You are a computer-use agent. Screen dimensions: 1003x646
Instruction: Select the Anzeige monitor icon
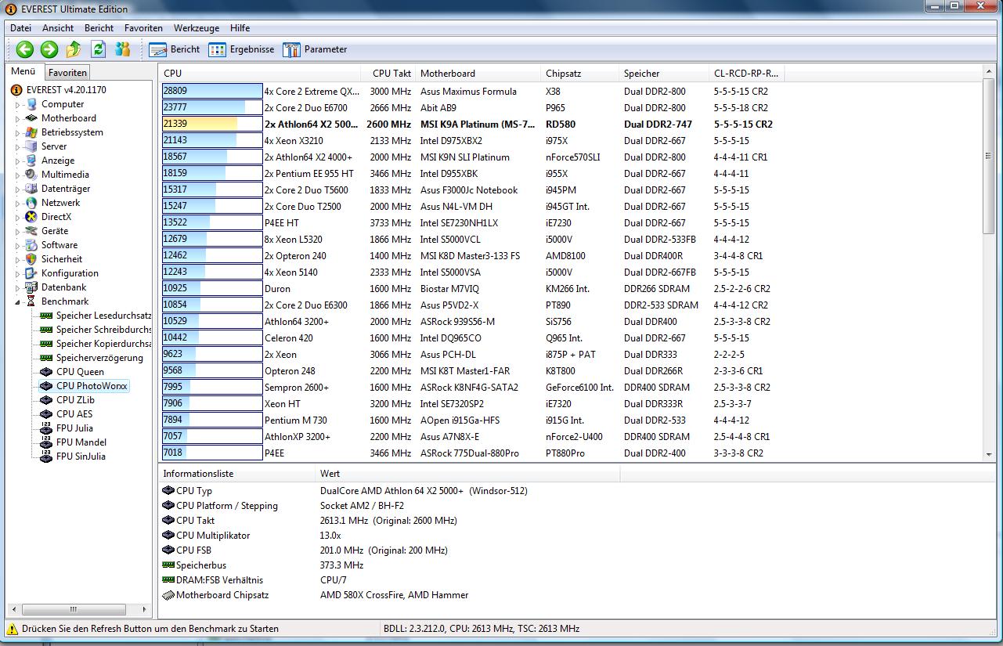point(31,161)
